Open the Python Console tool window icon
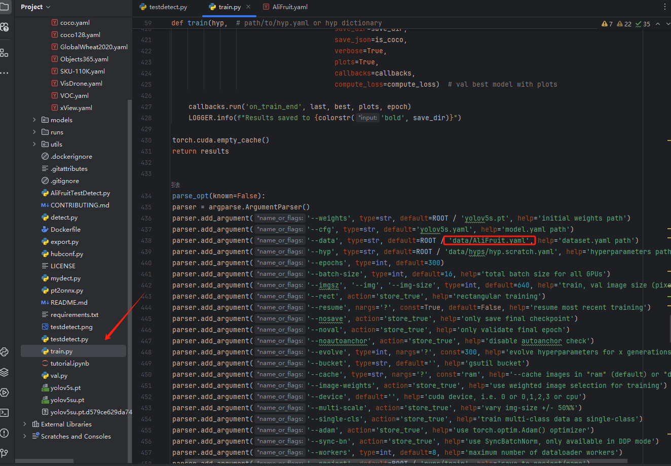The image size is (671, 466). (5, 351)
